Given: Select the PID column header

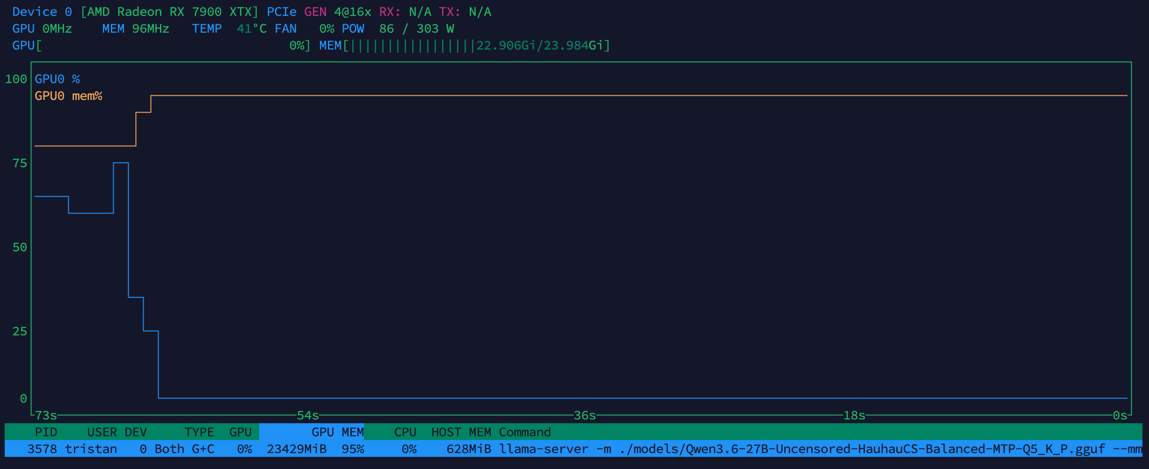Looking at the screenshot, I should 46,432.
